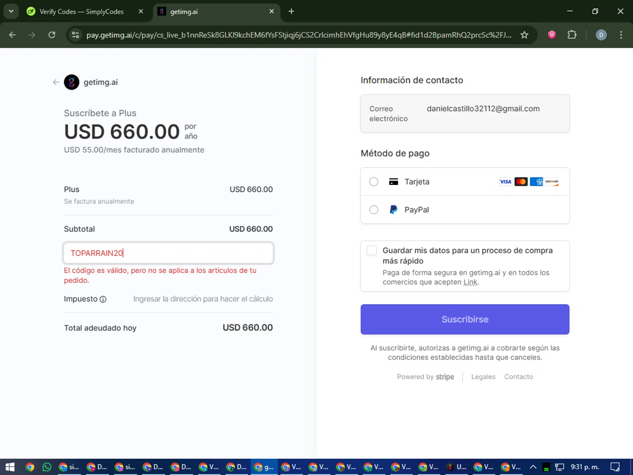Screen dimensions: 633x475
Task: Click USD 55.00/mes facturado anualmente text
Action: click(134, 150)
